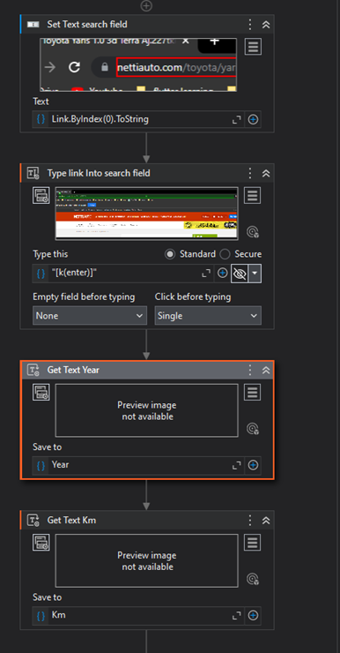Open hamburger menu in Get Text Km

point(252,543)
